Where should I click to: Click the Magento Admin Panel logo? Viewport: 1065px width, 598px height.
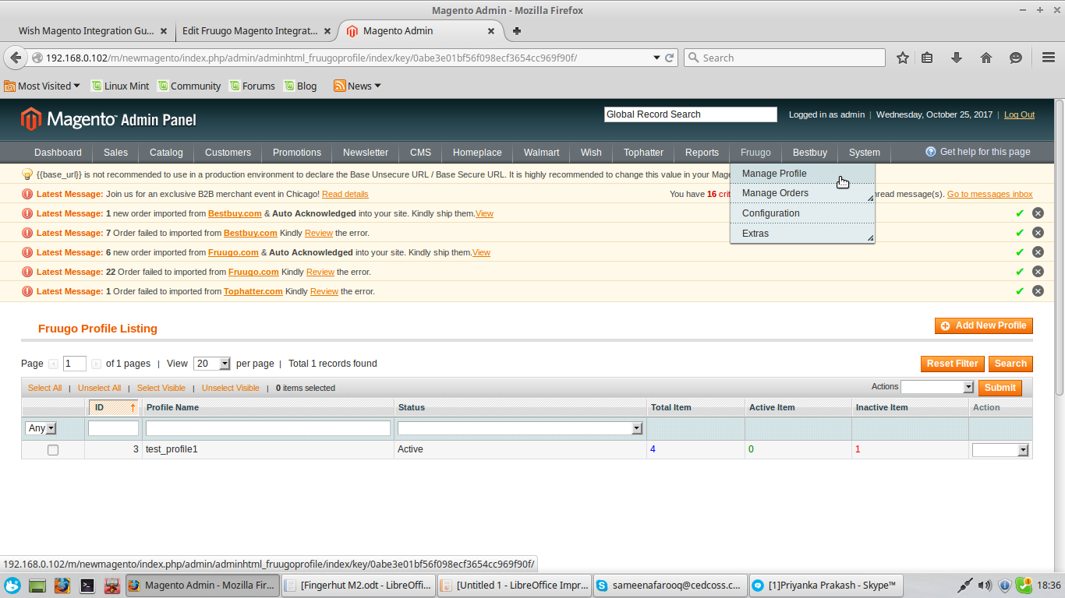point(109,119)
